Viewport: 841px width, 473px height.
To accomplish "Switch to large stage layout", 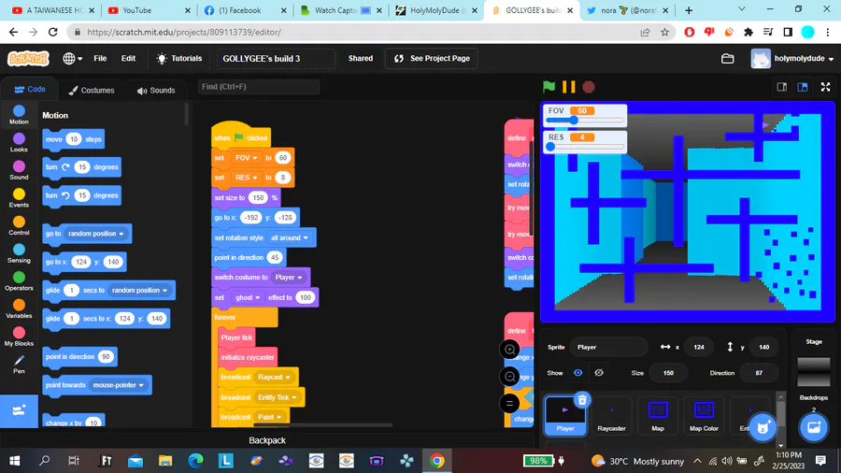I will click(x=803, y=87).
